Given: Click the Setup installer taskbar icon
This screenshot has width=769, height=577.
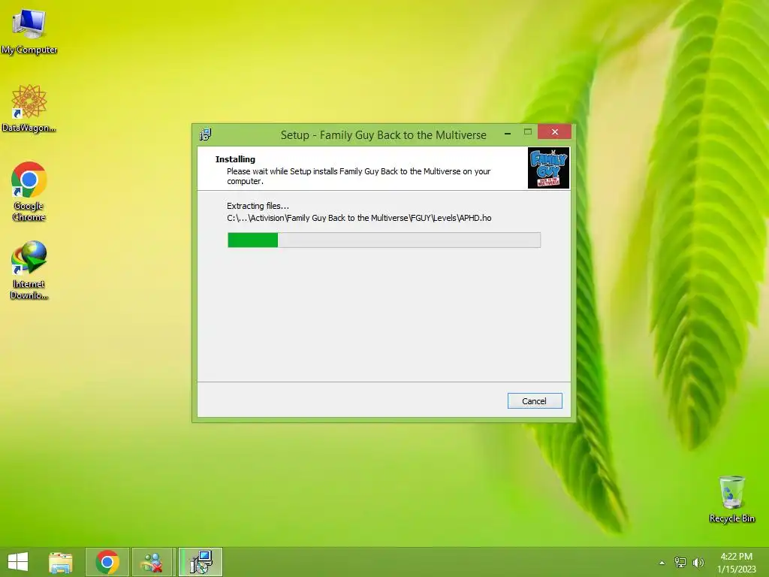Looking at the screenshot, I should (201, 562).
